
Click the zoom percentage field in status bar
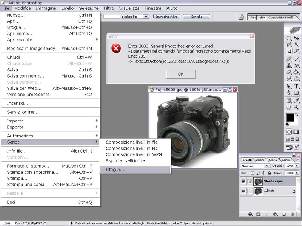7,223
